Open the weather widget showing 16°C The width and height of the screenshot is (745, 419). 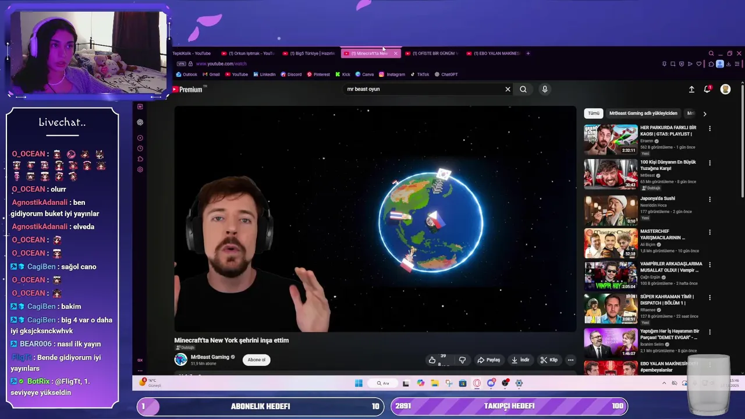[150, 383]
